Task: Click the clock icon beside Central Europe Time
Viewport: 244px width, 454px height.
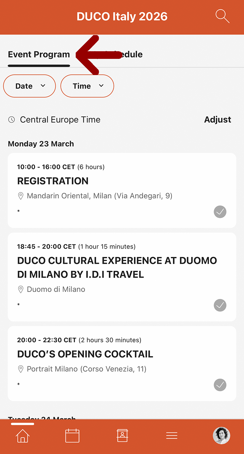Action: [x=12, y=120]
